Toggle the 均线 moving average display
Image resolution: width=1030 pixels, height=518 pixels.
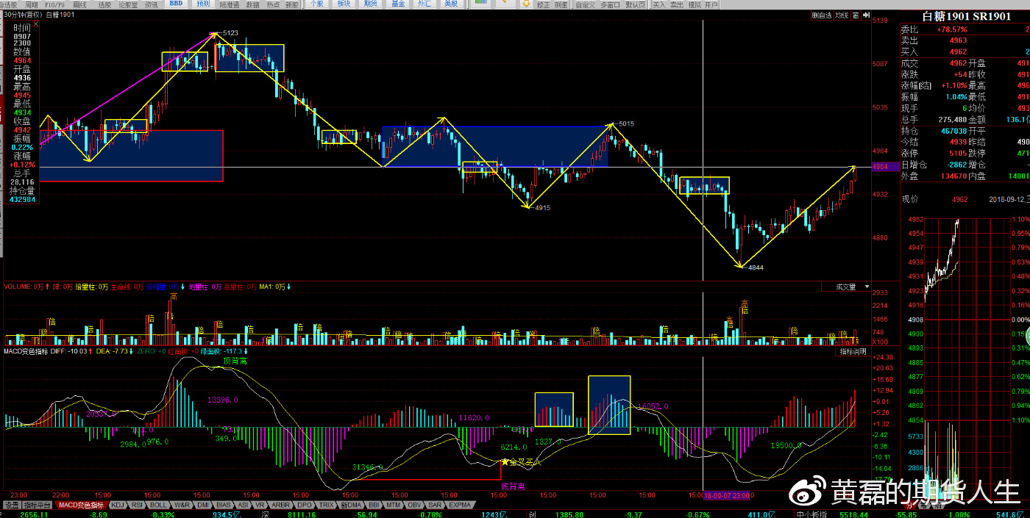coord(841,15)
